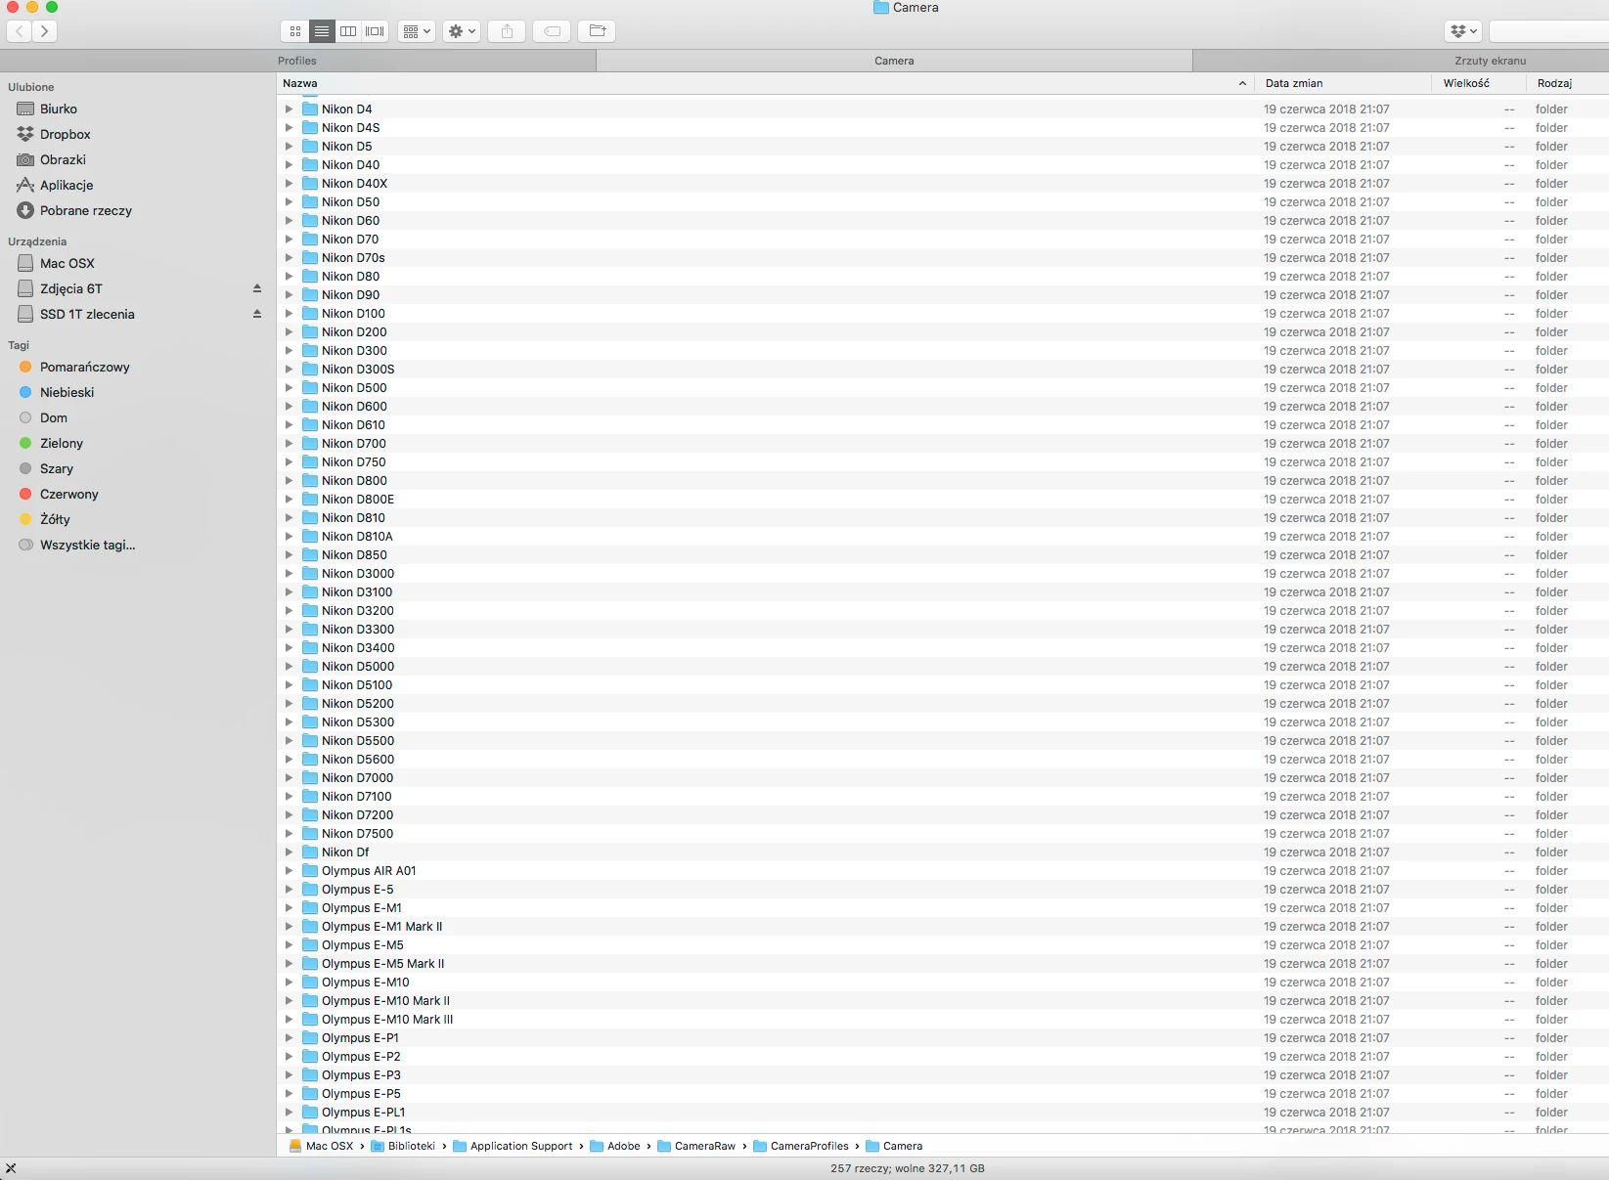
Task: Click in the toolbar search field
Action: point(1548,31)
